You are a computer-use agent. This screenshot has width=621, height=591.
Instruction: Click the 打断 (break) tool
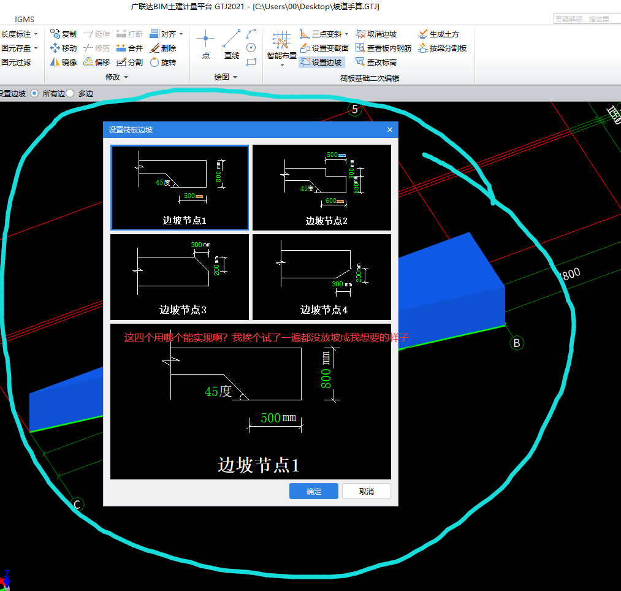pos(129,34)
